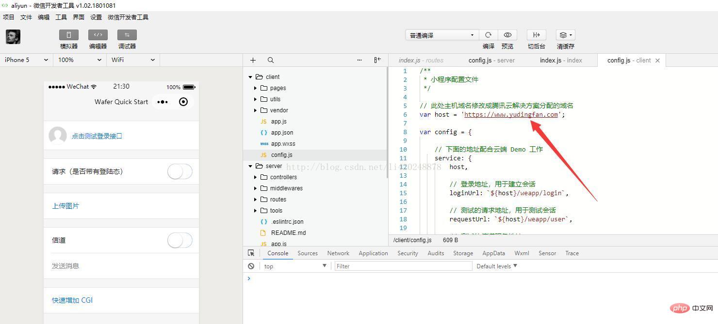The image size is (718, 324).
Task: Toggle the channel (信道) switch
Action: [180, 240]
